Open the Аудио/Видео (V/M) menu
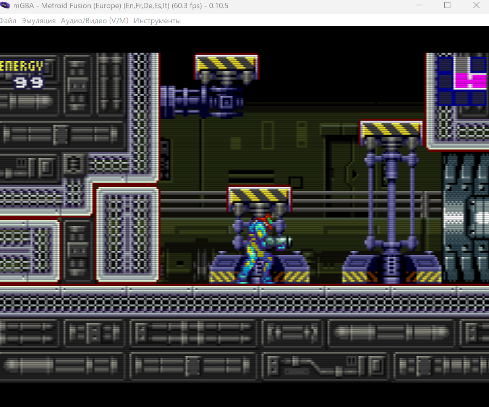The width and height of the screenshot is (489, 407). (x=94, y=21)
